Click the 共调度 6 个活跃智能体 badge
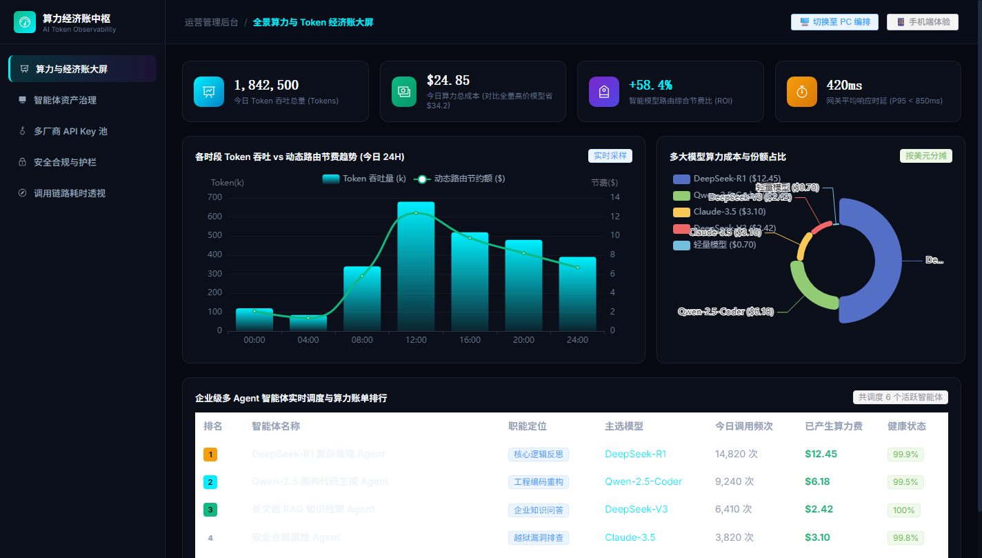 point(901,397)
